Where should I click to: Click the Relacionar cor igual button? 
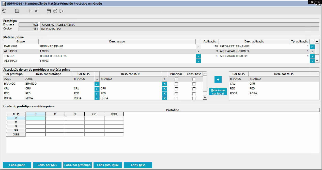click(218, 92)
